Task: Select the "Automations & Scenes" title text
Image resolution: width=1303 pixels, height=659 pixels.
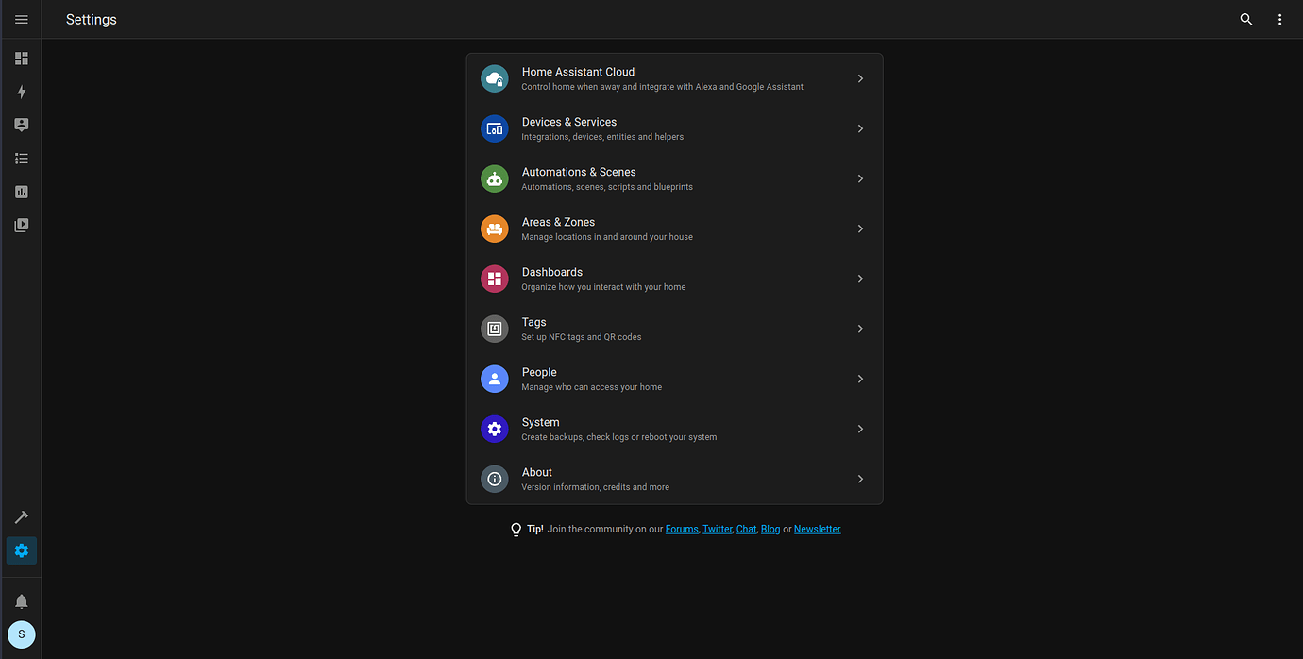Action: pos(579,172)
